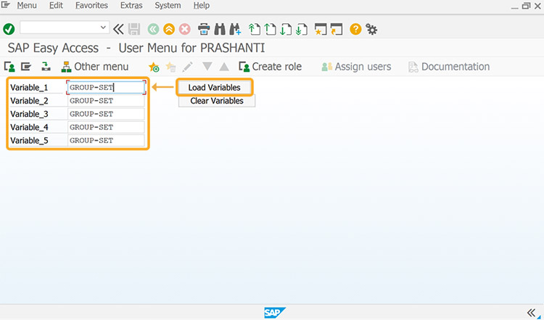This screenshot has height=320, width=544.
Task: Click the SAP logo in status bar
Action: (x=274, y=313)
